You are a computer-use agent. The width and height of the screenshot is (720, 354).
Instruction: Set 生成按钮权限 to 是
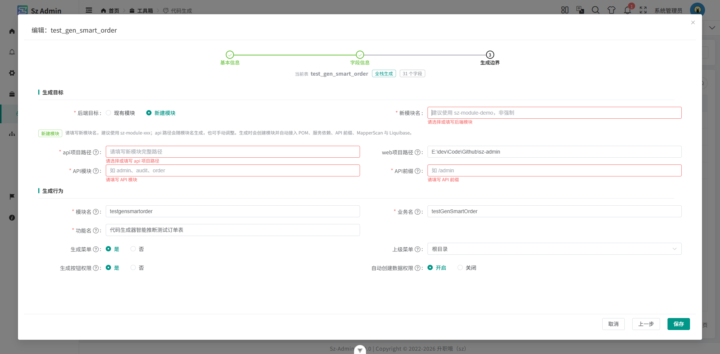tap(112, 267)
